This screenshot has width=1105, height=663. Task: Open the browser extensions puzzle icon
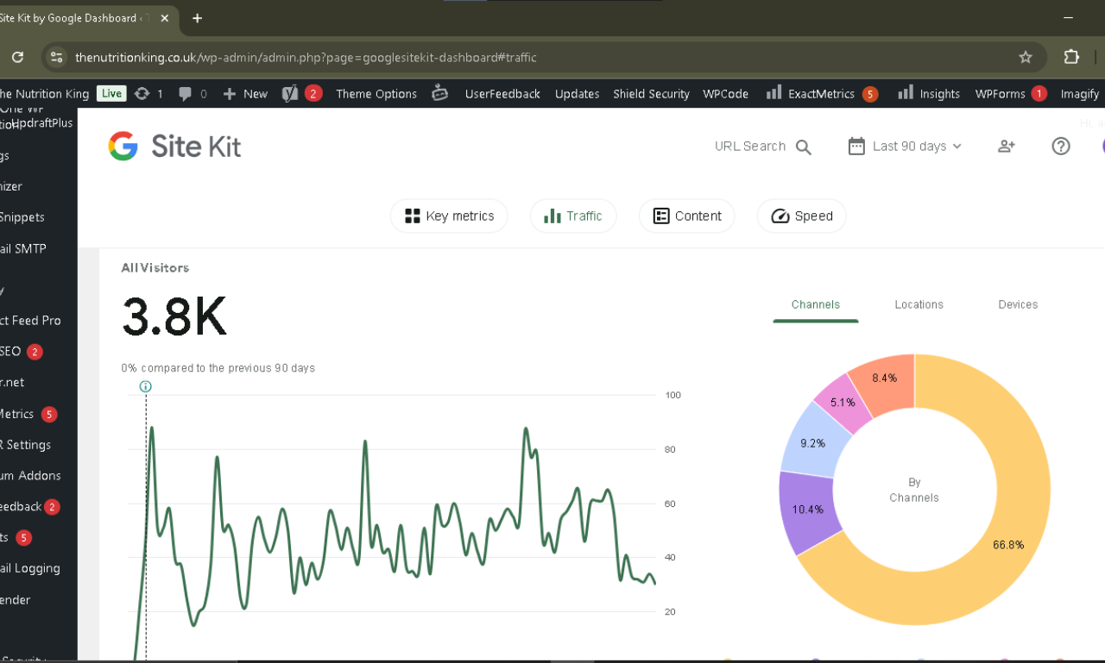[x=1071, y=57]
